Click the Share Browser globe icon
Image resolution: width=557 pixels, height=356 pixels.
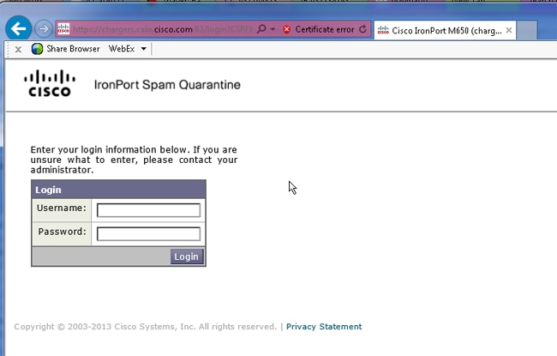click(x=37, y=49)
